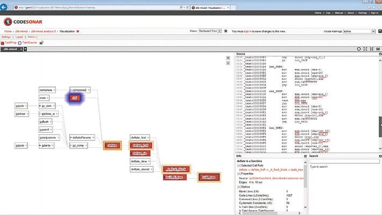
Task: Click the address bar refresh icon
Action: click(x=188, y=8)
